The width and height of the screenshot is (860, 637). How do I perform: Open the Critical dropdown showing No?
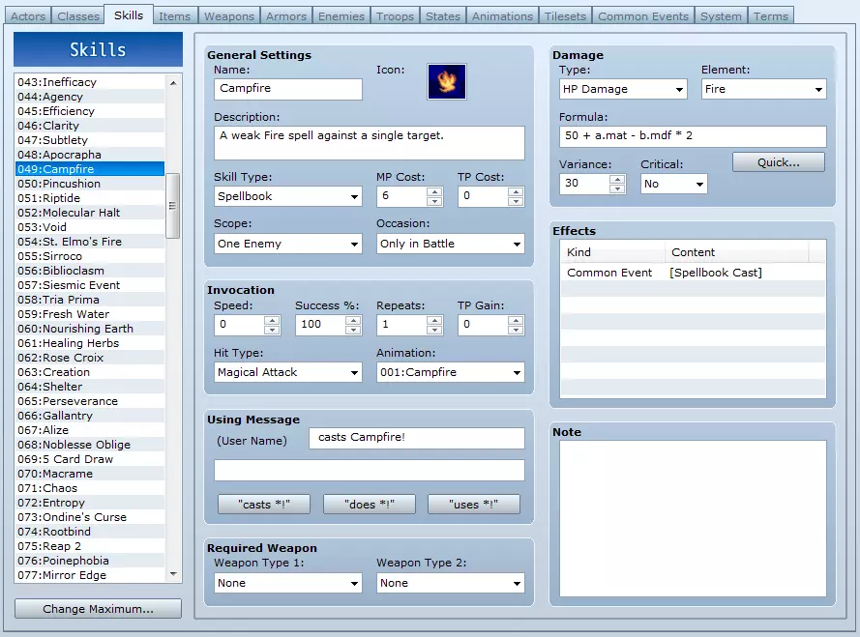[x=674, y=184]
